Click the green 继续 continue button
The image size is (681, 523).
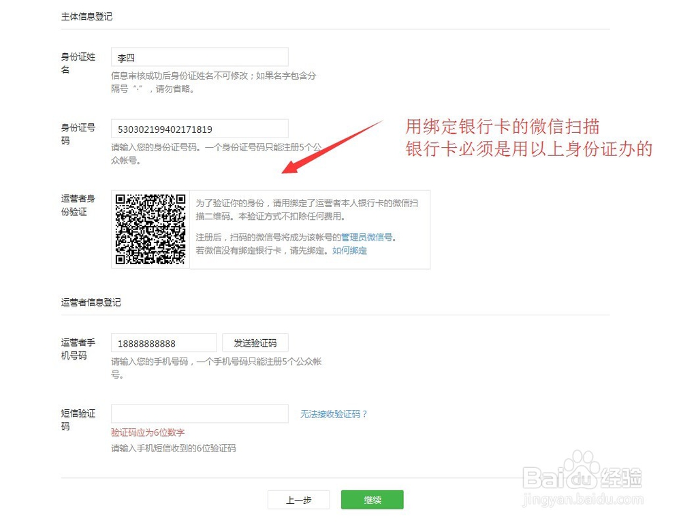pos(373,500)
